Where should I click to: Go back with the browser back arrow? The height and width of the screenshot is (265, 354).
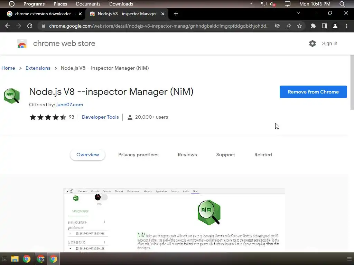(x=8, y=26)
